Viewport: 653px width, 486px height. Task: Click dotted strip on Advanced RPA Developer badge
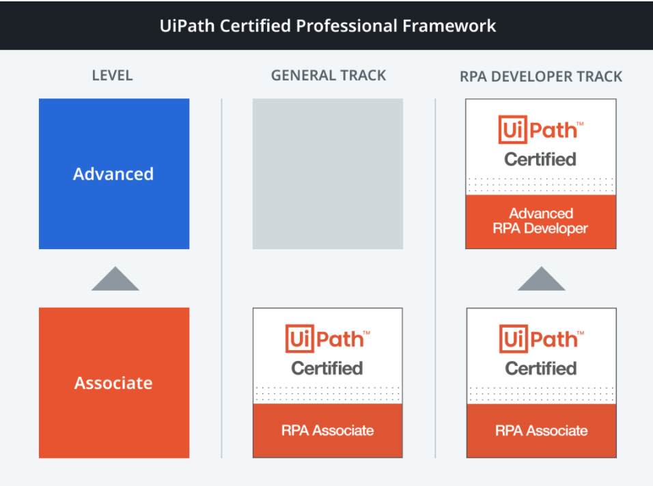tap(540, 185)
